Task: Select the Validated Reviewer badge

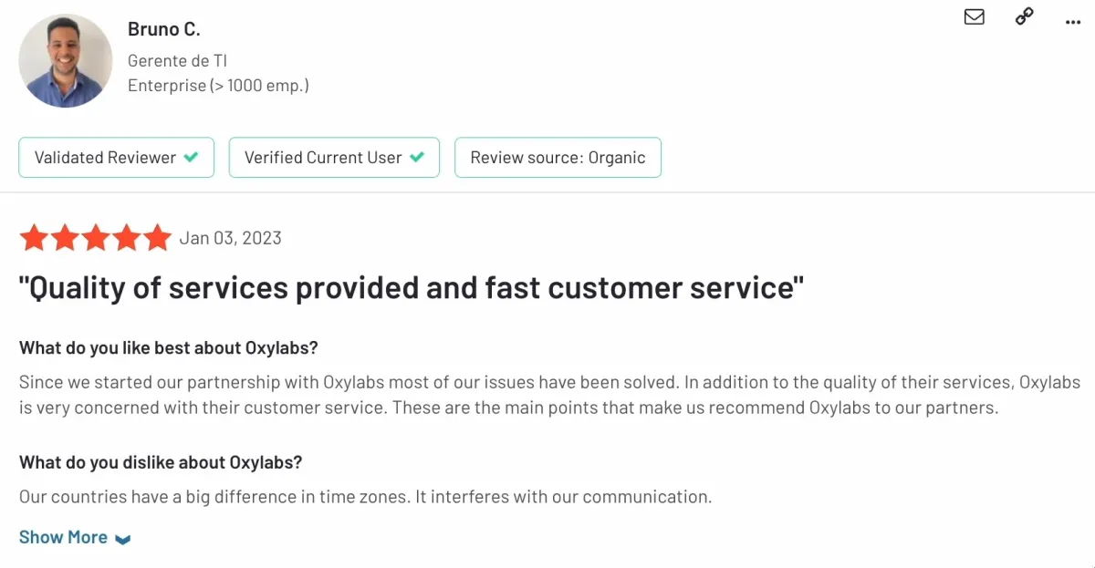Action: pos(117,157)
